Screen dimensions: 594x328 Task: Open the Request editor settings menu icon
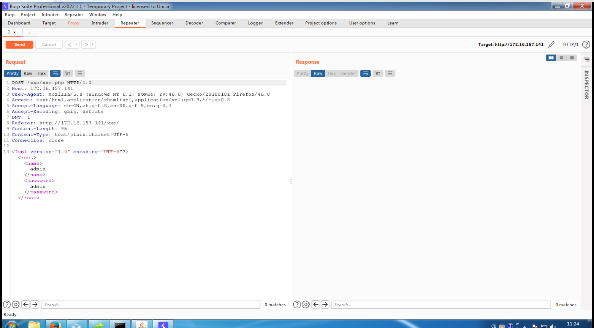(x=80, y=73)
